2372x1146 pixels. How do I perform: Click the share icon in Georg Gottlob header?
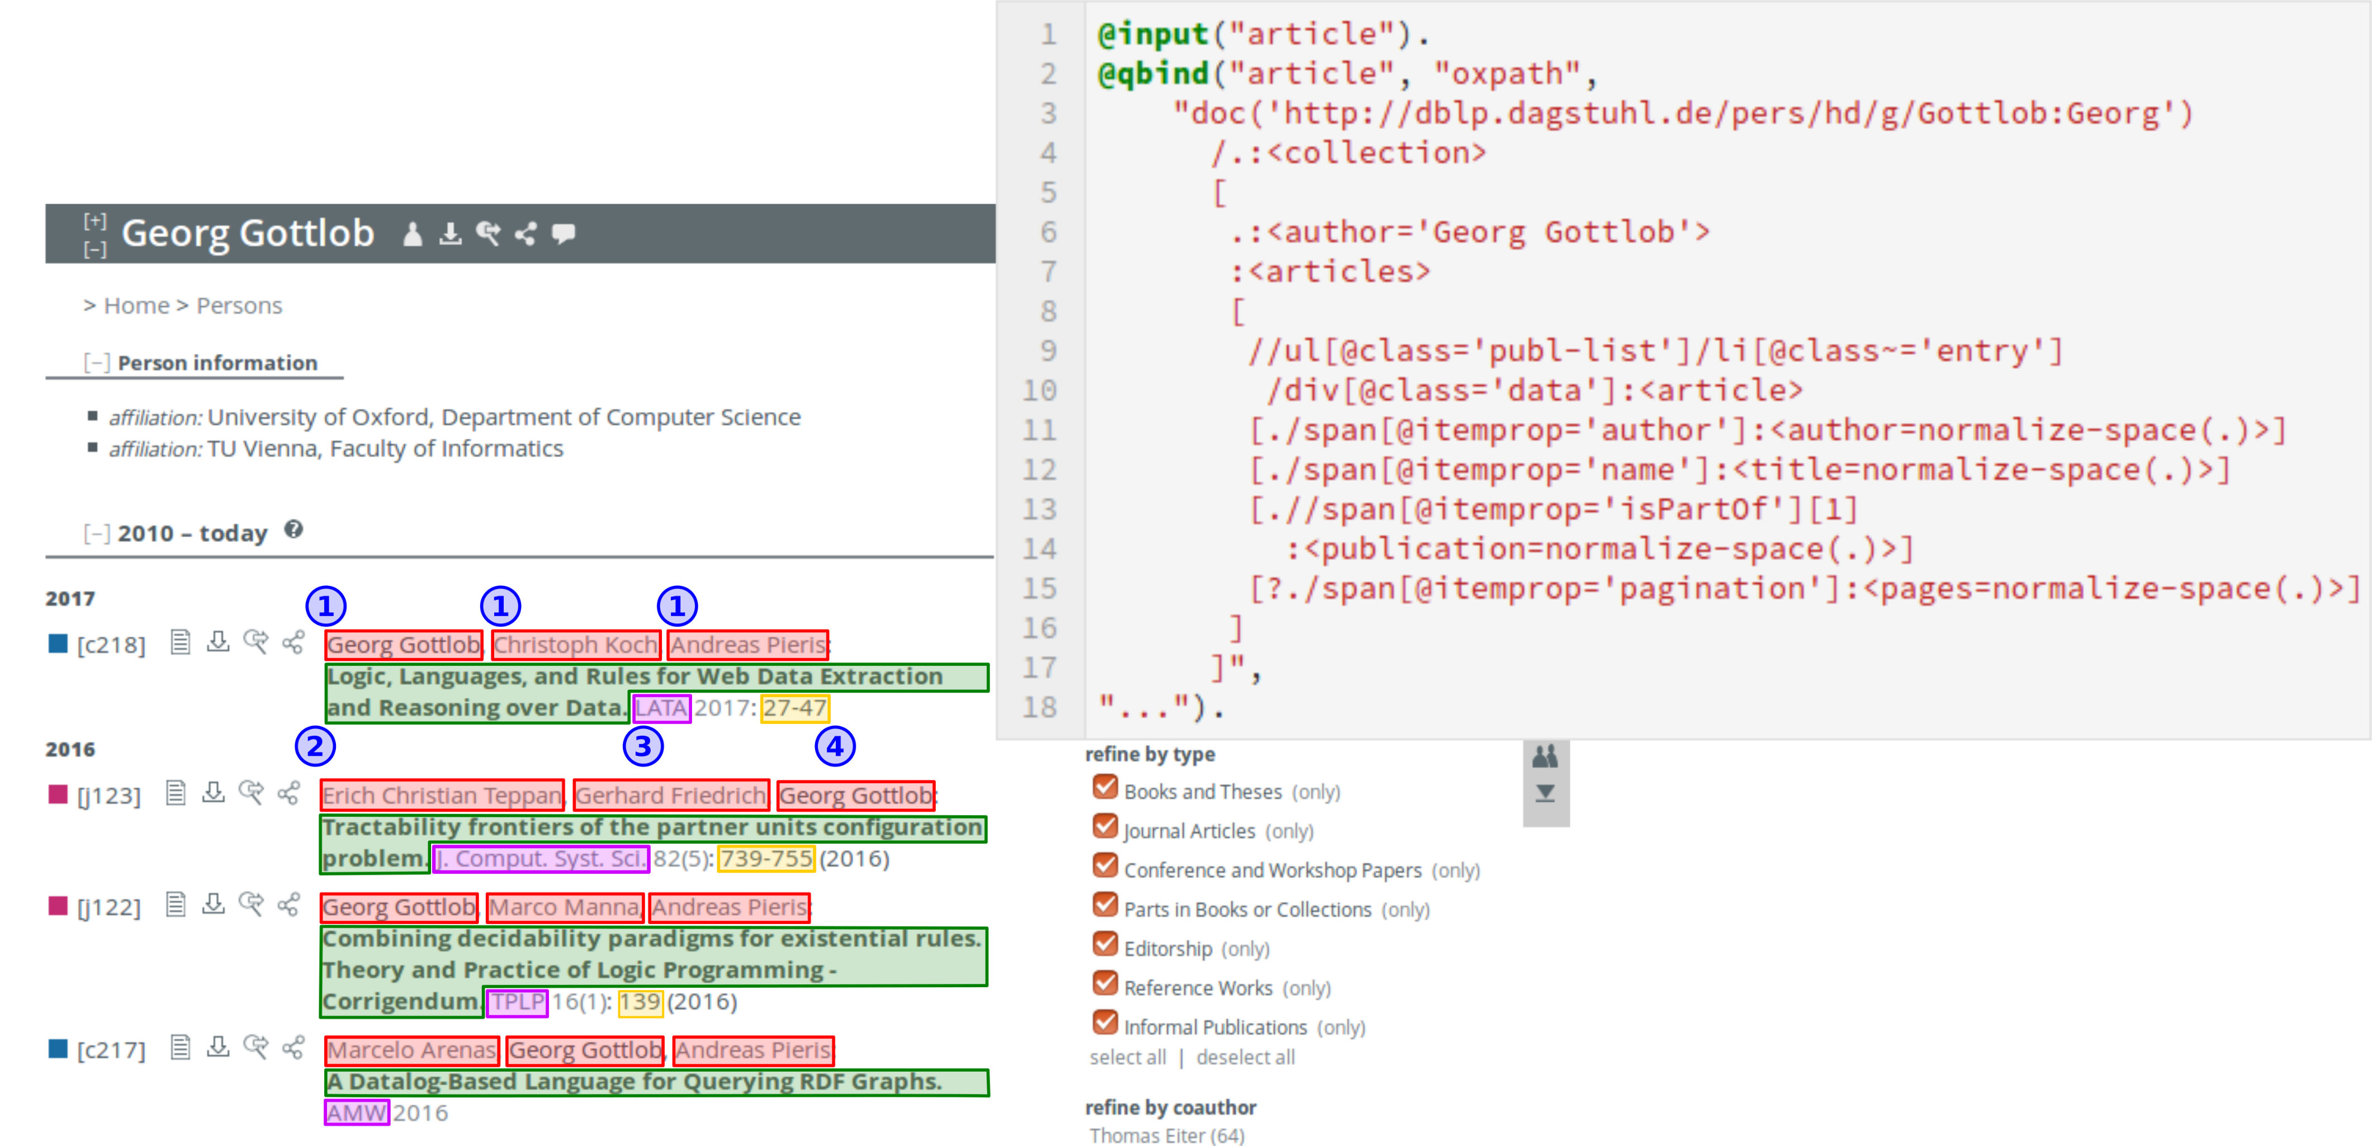click(x=525, y=234)
